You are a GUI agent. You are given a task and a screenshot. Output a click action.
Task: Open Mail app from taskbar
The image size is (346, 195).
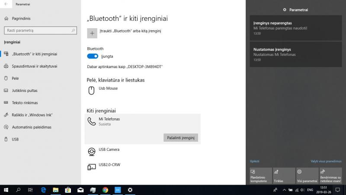80,190
